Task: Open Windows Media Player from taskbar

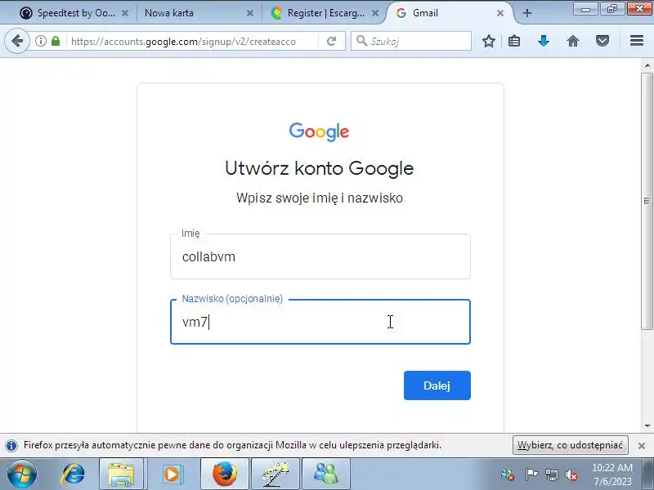Action: click(172, 474)
